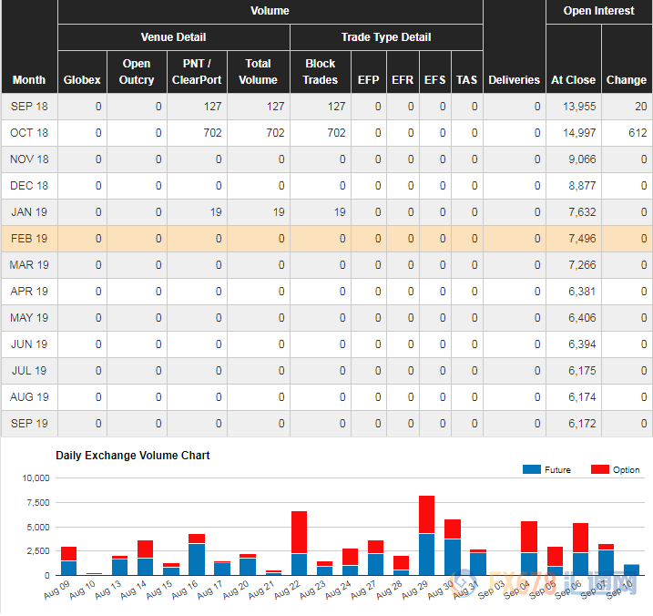
Task: Click the Aug 29 bar in the chart
Action: click(x=426, y=536)
